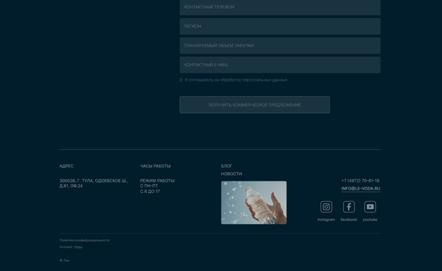
Task: Click the INFO@LE-VODA.RU email link
Action: 360,189
